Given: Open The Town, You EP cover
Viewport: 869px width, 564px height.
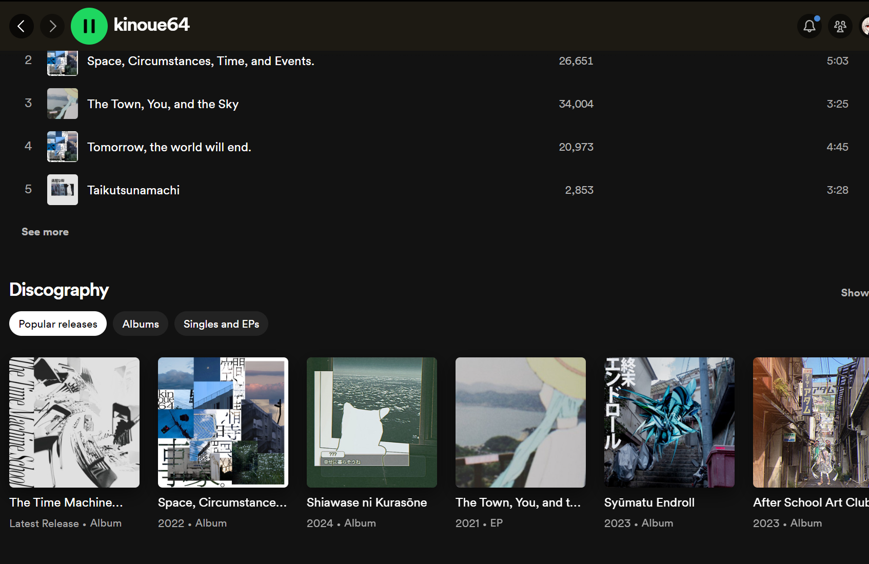Looking at the screenshot, I should [x=521, y=422].
